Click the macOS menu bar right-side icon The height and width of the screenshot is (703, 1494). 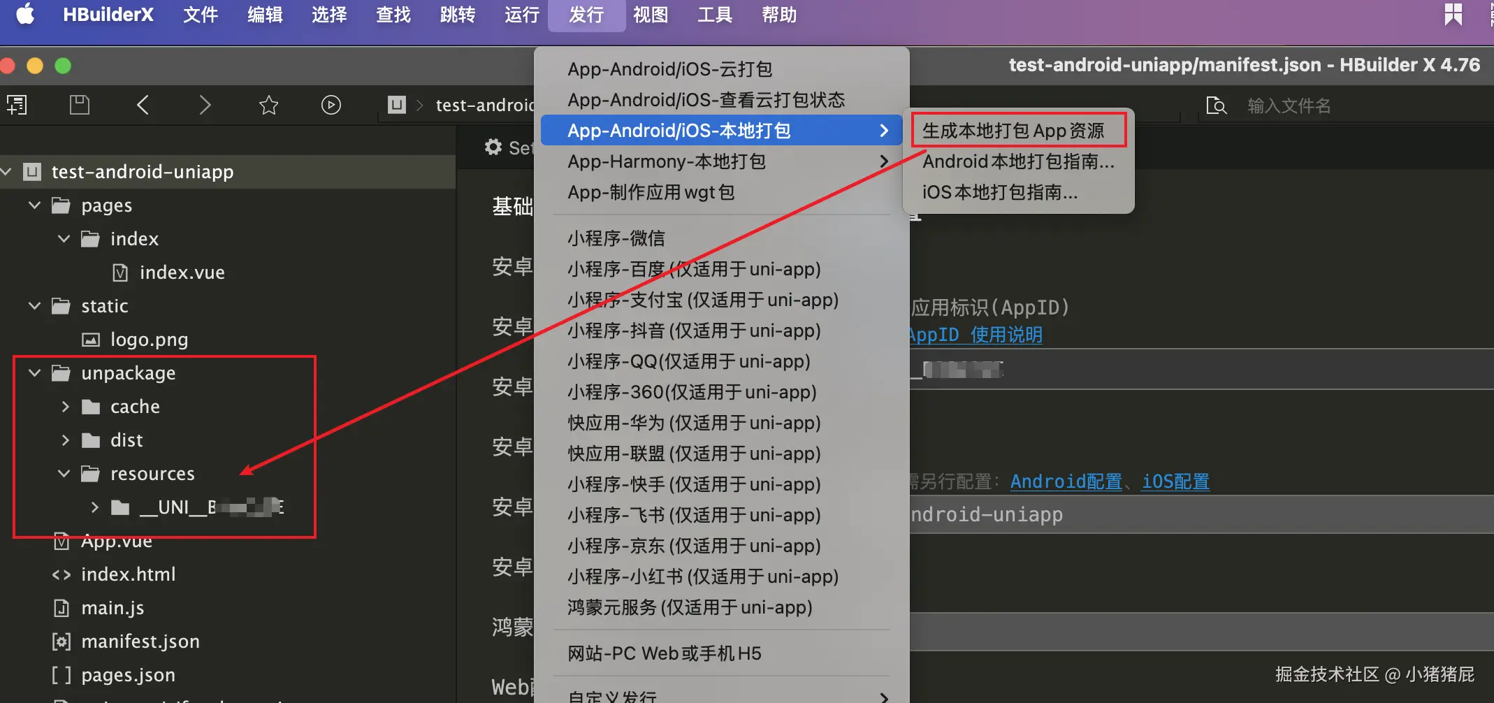1453,14
